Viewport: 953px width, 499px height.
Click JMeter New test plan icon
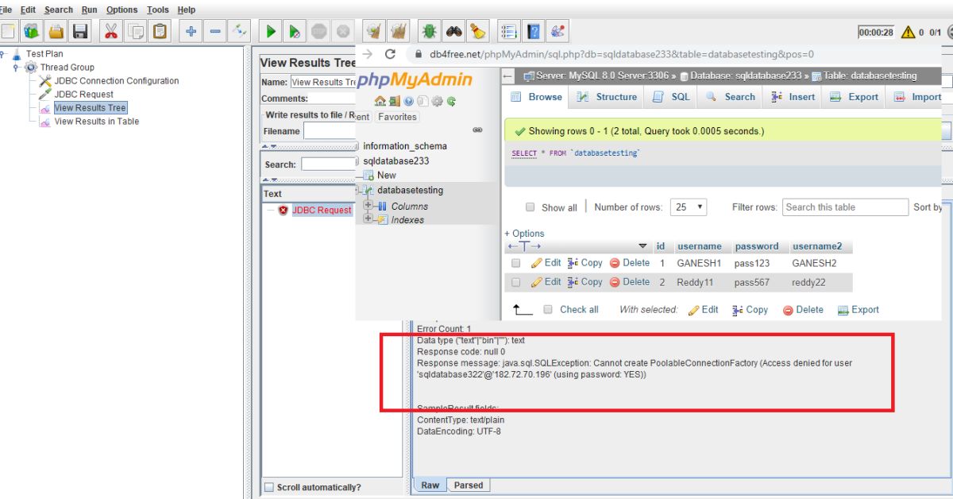(x=9, y=31)
